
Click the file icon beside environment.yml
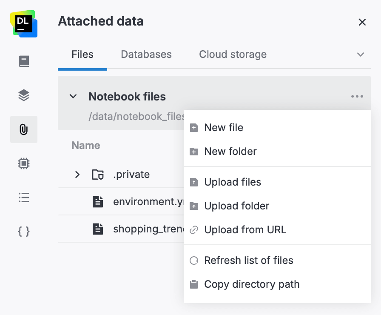coord(98,201)
